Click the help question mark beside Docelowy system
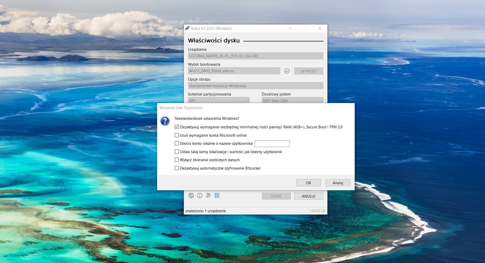 point(325,100)
